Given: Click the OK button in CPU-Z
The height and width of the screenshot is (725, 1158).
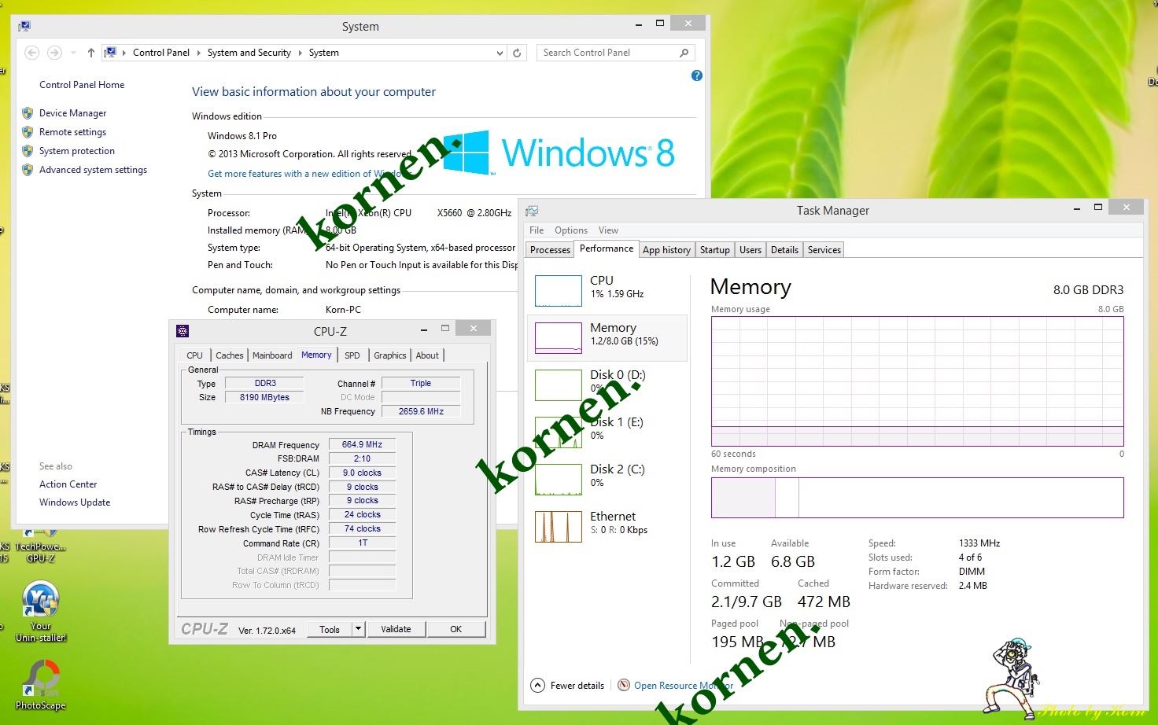Looking at the screenshot, I should pos(456,629).
